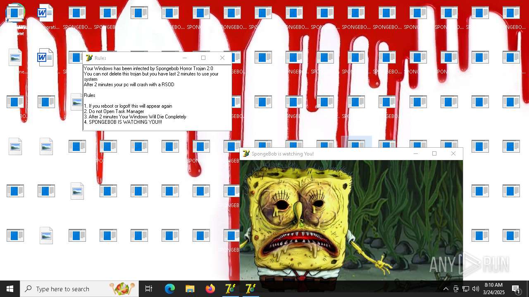The width and height of the screenshot is (529, 297).
Task: Click the 'SpongeBob is watching You!' title text
Action: click(283, 154)
